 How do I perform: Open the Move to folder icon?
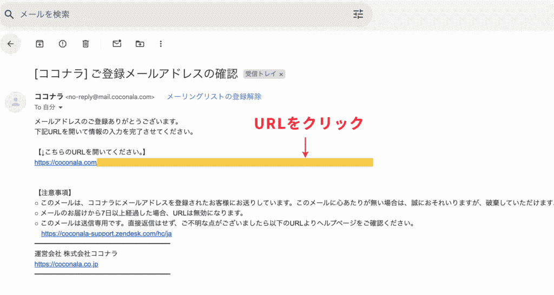[140, 44]
